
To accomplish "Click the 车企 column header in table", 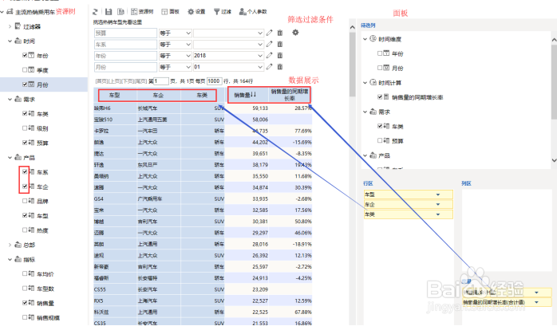I will [158, 95].
